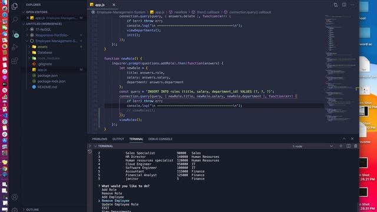Kill the terminal with trash icon
Image resolution: width=377 pixels, height=212 pixels.
[356, 146]
